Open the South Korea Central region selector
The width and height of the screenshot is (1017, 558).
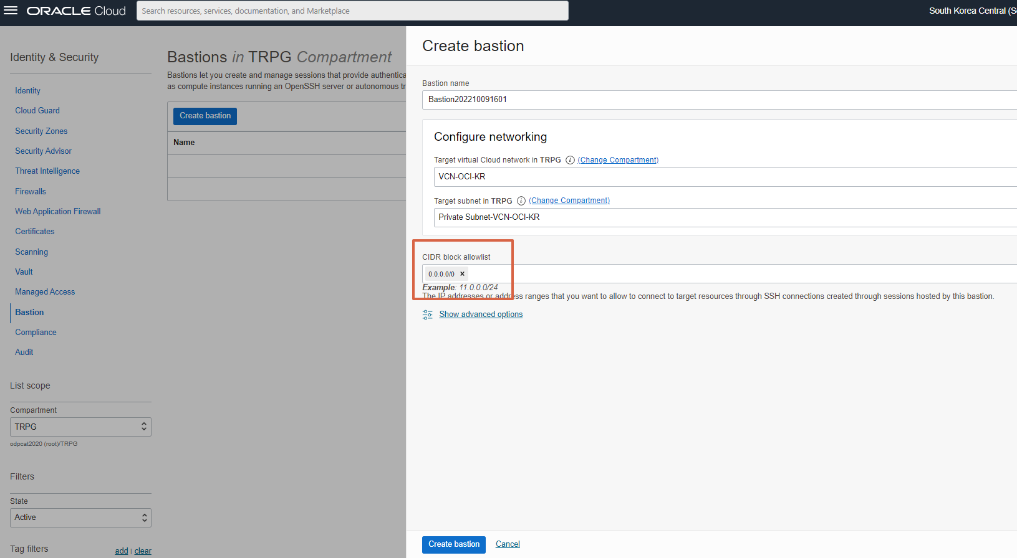click(972, 11)
